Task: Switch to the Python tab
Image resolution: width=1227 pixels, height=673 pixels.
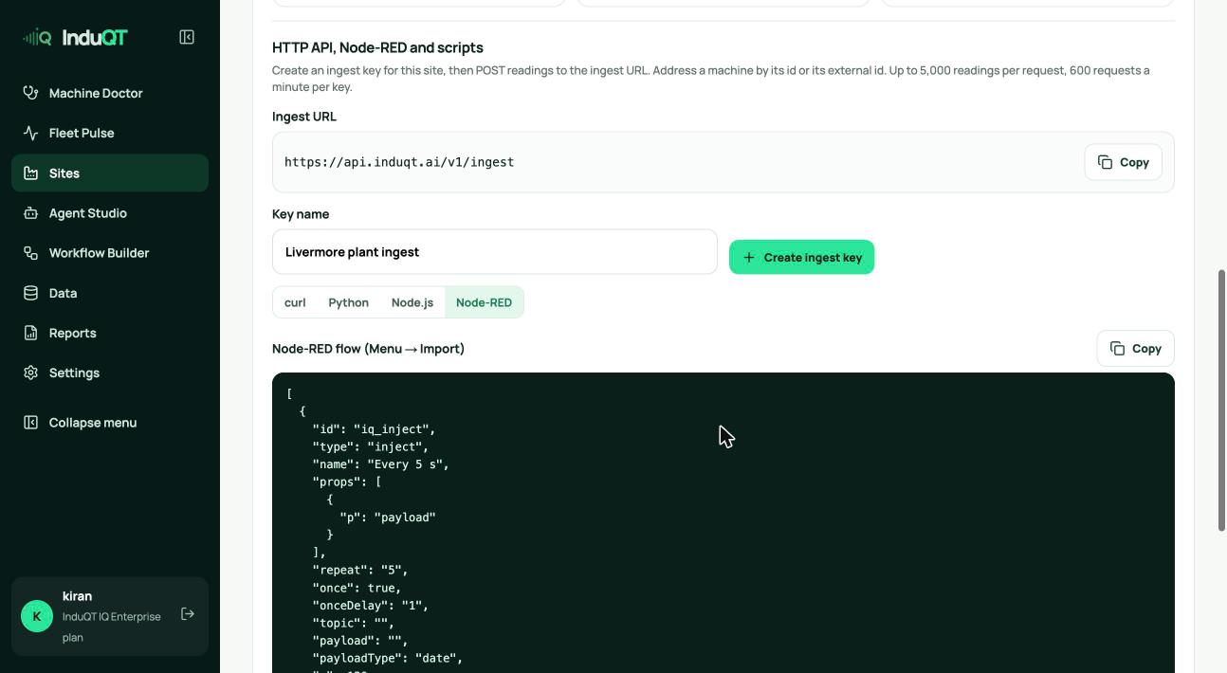Action: click(348, 302)
